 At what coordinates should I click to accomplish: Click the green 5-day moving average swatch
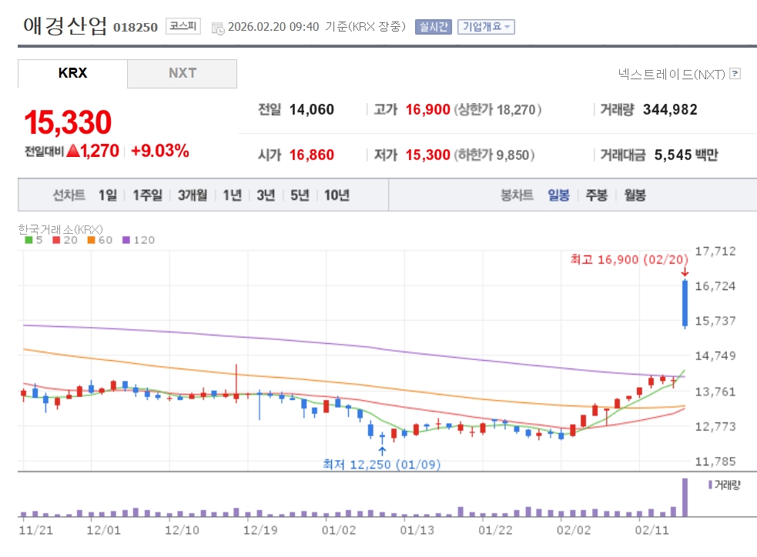(x=28, y=240)
